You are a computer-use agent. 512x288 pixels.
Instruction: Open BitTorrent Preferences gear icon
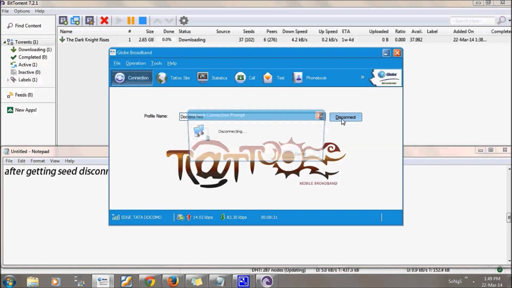pyautogui.click(x=184, y=20)
